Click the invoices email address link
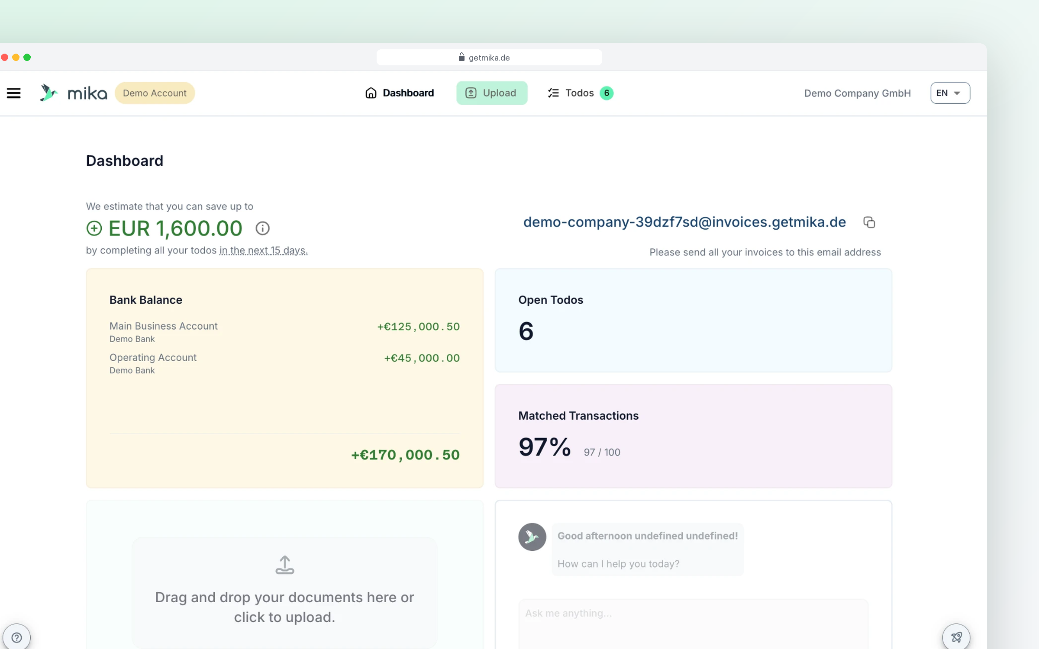Viewport: 1039px width, 649px height. tap(684, 222)
